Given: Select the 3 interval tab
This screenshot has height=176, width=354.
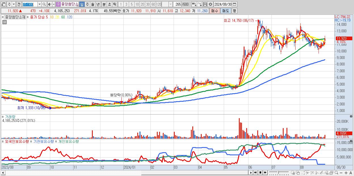Looking at the screenshot, I should [x=126, y=4].
